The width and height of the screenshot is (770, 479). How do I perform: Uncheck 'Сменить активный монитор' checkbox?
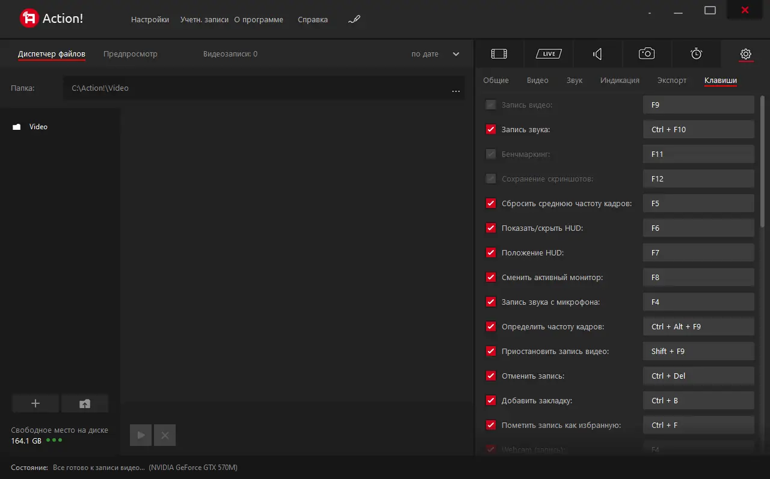coord(491,277)
